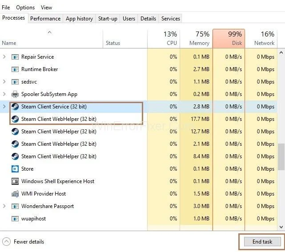Click the Steam Client Service icon
The height and width of the screenshot is (252, 285).
click(15, 107)
